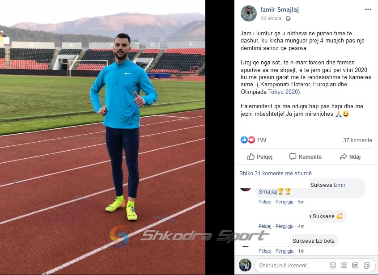Image resolution: width=378 pixels, height=275 pixels.
Task: Click the Ndaj share arrow button
Action: pos(350,157)
